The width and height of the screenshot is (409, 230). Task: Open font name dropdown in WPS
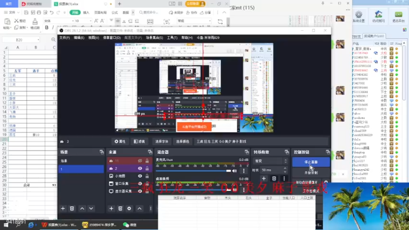(73, 21)
